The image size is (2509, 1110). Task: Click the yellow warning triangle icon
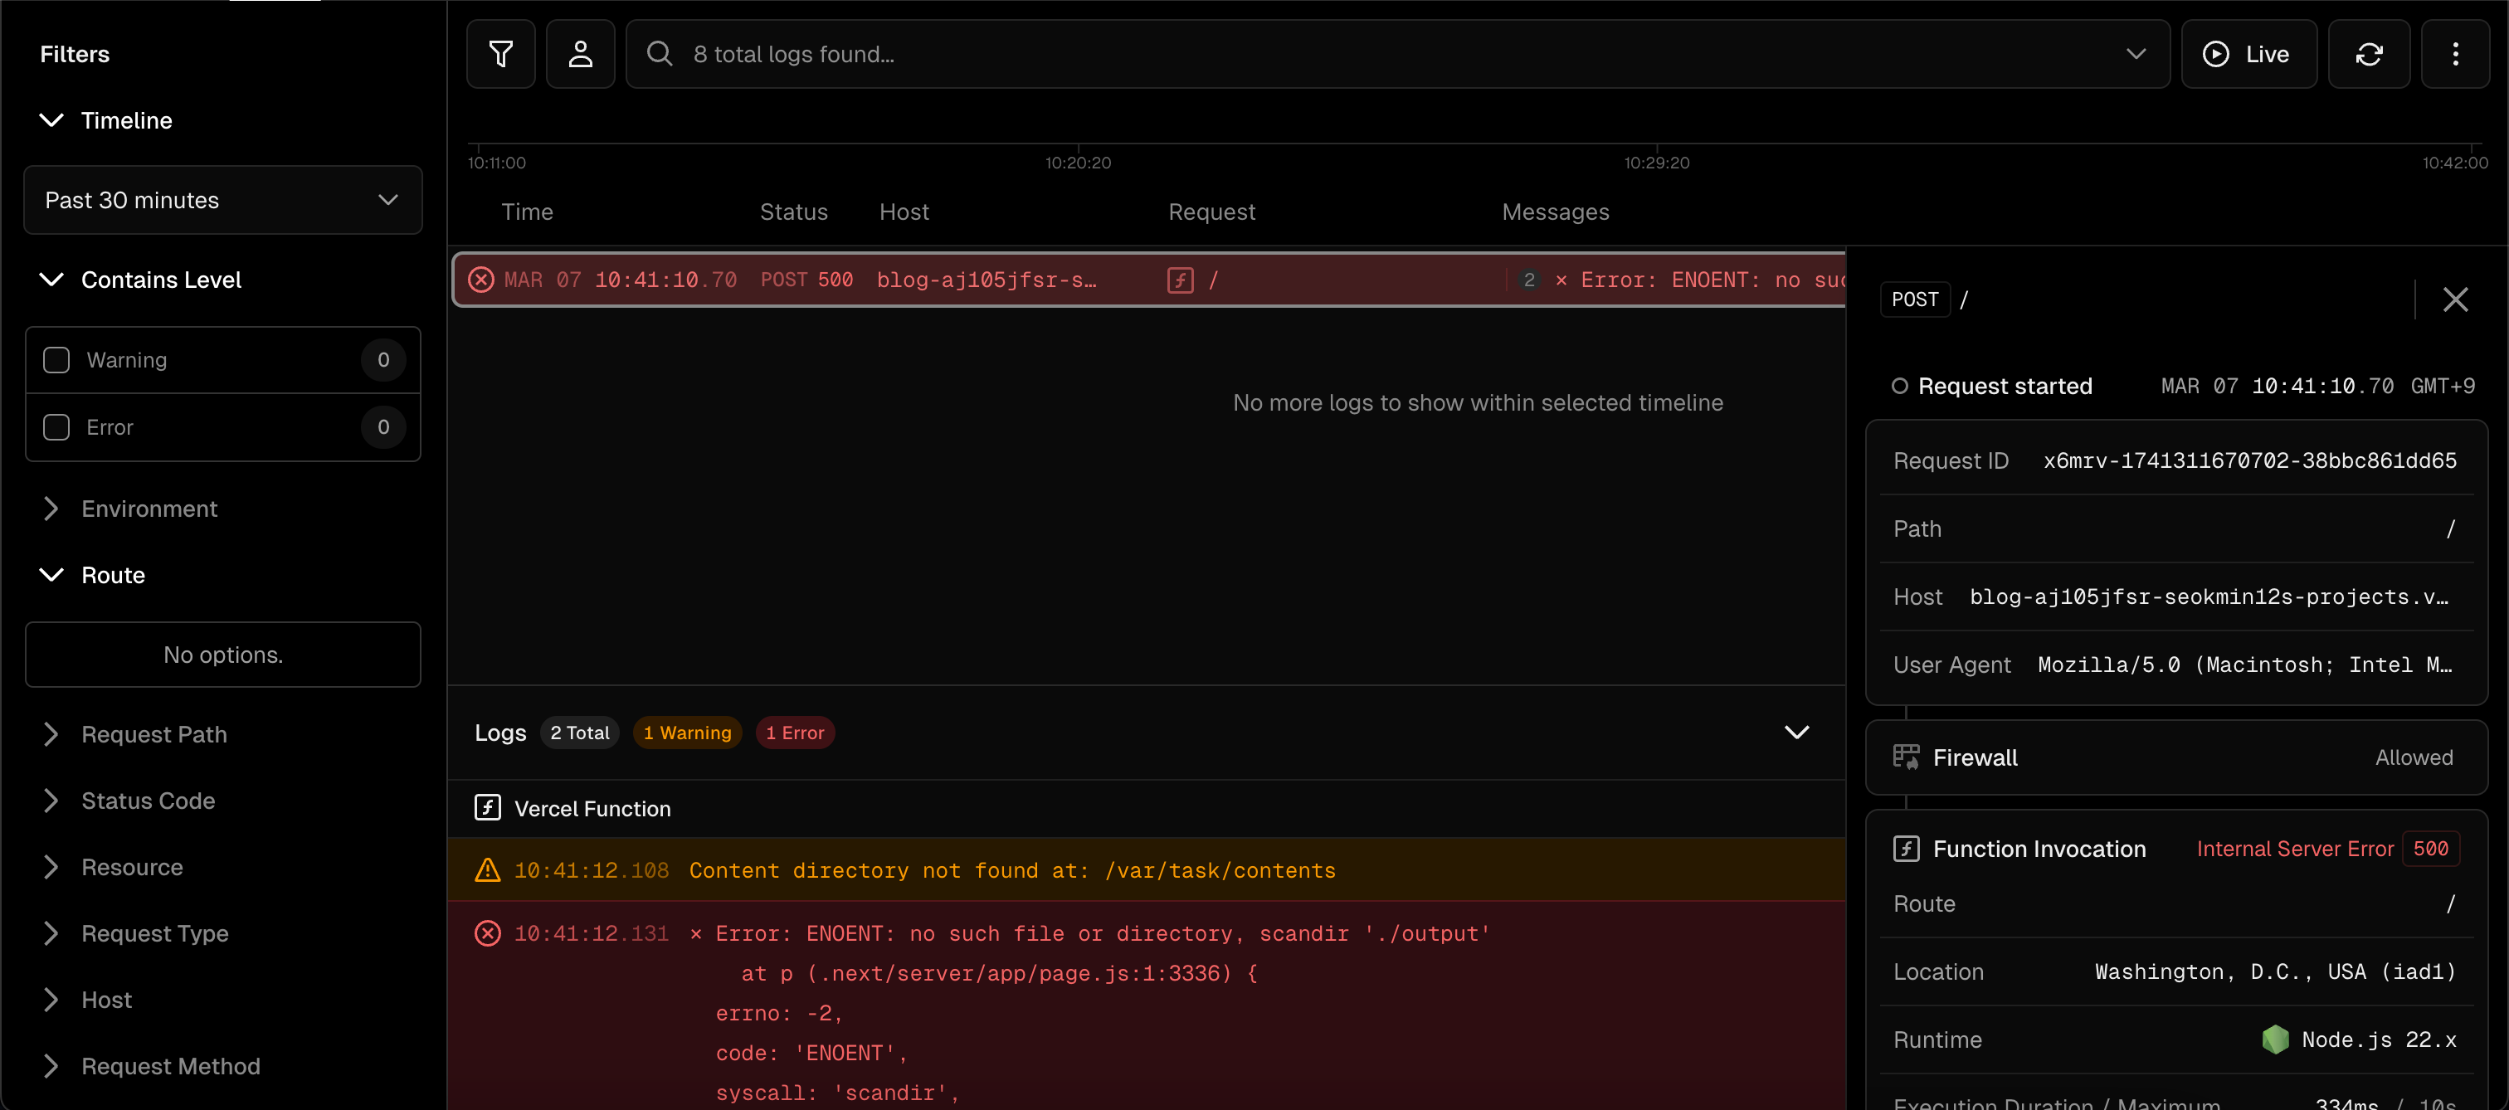point(487,870)
